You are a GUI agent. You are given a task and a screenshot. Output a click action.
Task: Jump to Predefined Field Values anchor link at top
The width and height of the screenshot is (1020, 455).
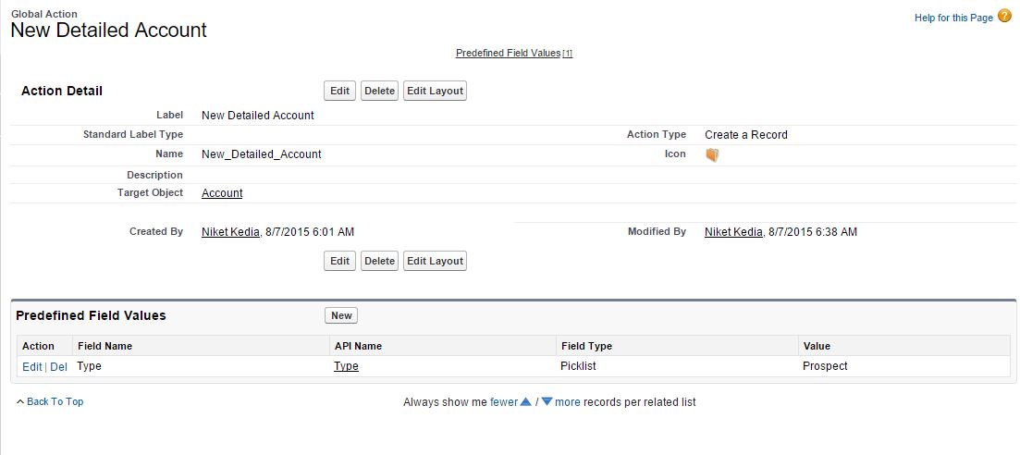point(508,53)
